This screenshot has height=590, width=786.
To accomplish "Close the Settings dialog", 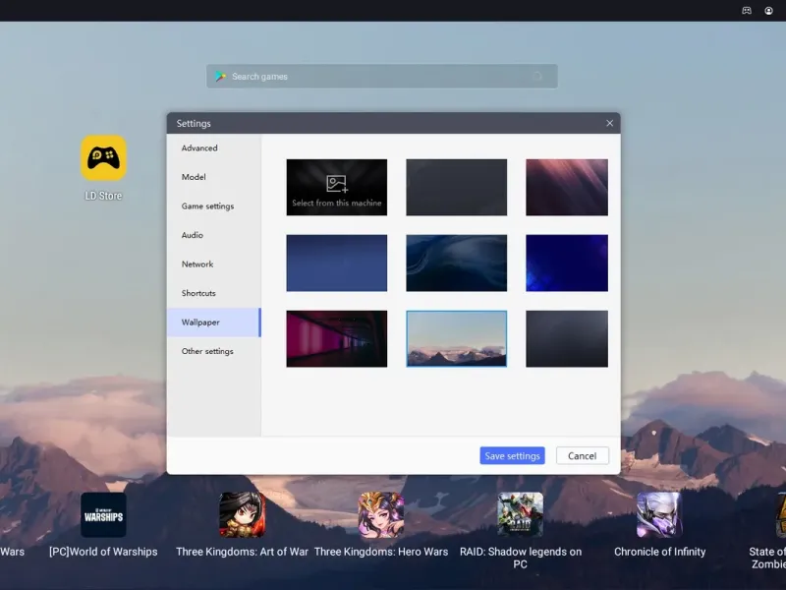I will pos(609,123).
